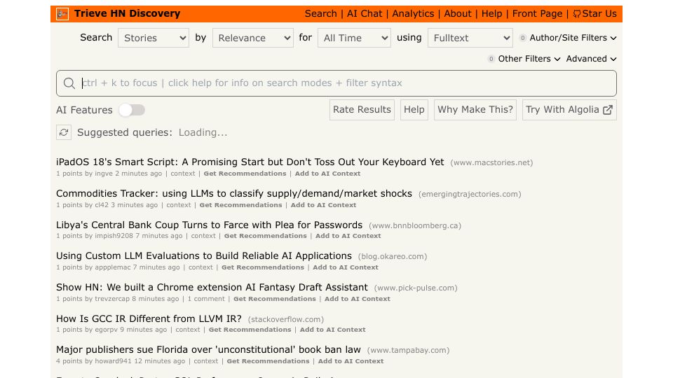This screenshot has width=673, height=378.
Task: Click author howard941 on Florida story
Action: pos(113,361)
